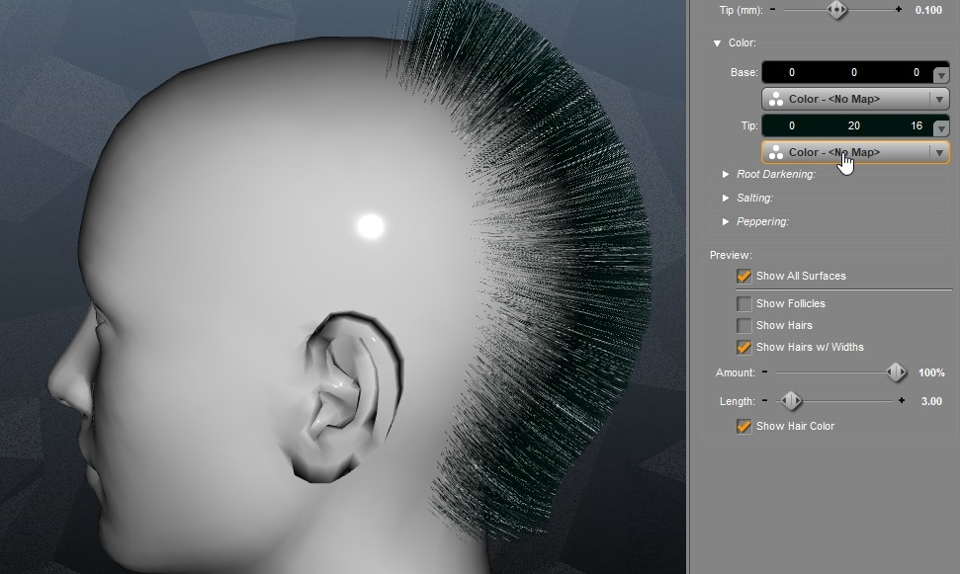960x574 pixels.
Task: Click the Length slider plus icon
Action: 902,401
